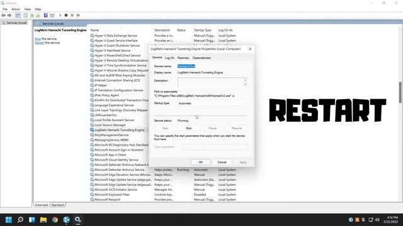Viewport: 403px width, 226px height.
Task: Open the Windows Start button on taskbar
Action: pyautogui.click(x=9, y=220)
